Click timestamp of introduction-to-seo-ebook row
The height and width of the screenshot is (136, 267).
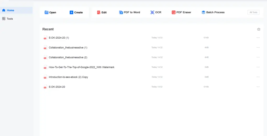pos(157,77)
